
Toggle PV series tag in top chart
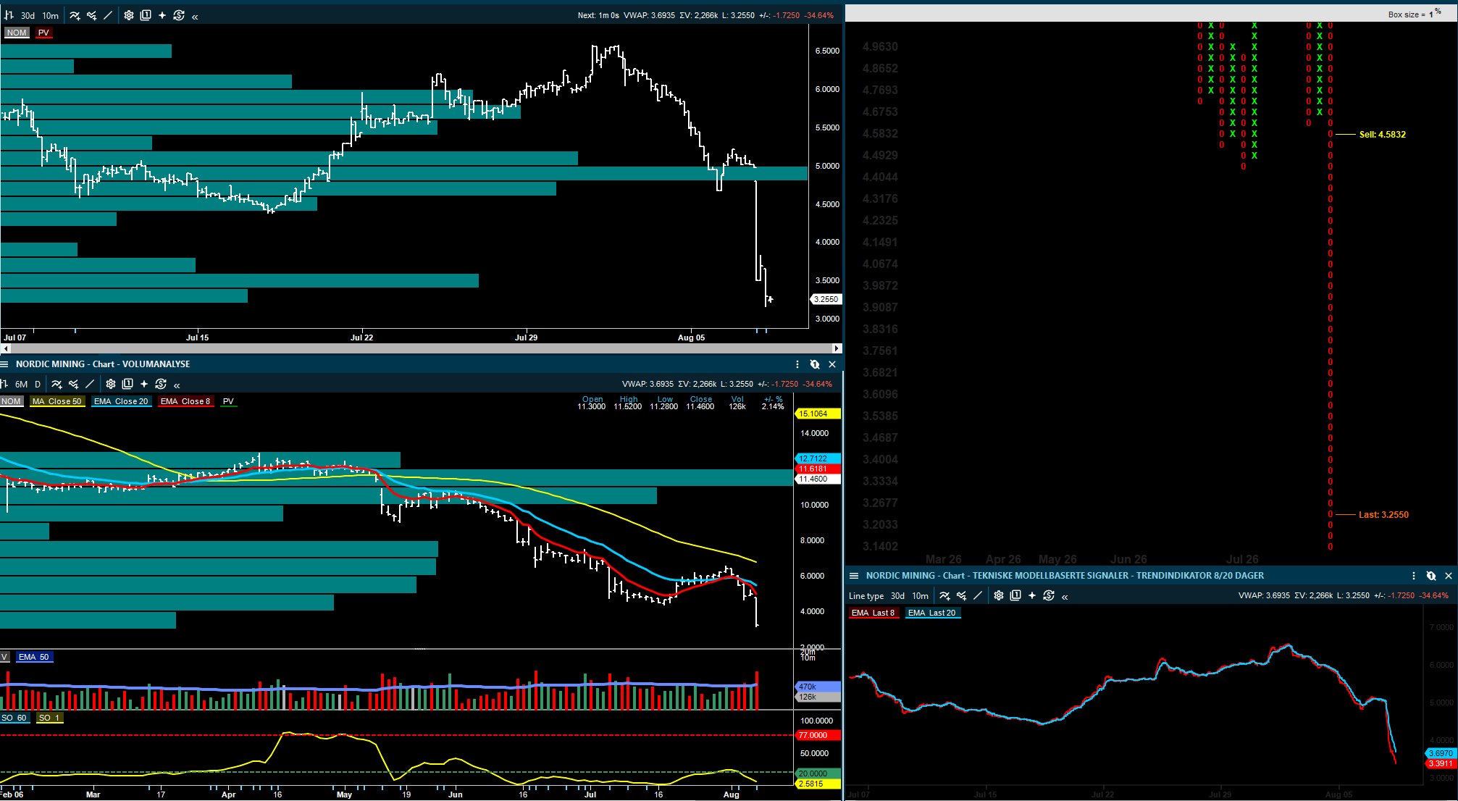[43, 33]
